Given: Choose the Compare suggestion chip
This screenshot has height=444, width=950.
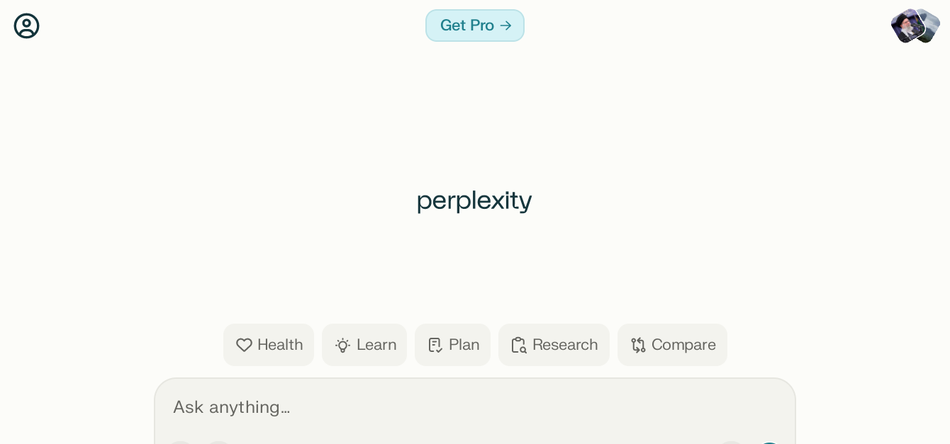Looking at the screenshot, I should [672, 345].
